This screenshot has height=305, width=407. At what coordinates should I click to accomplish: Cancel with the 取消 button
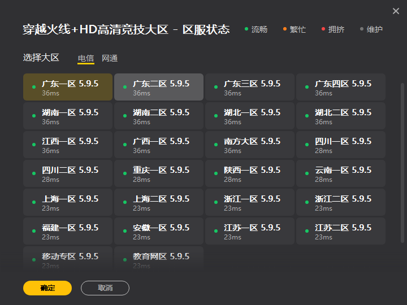pyautogui.click(x=105, y=288)
